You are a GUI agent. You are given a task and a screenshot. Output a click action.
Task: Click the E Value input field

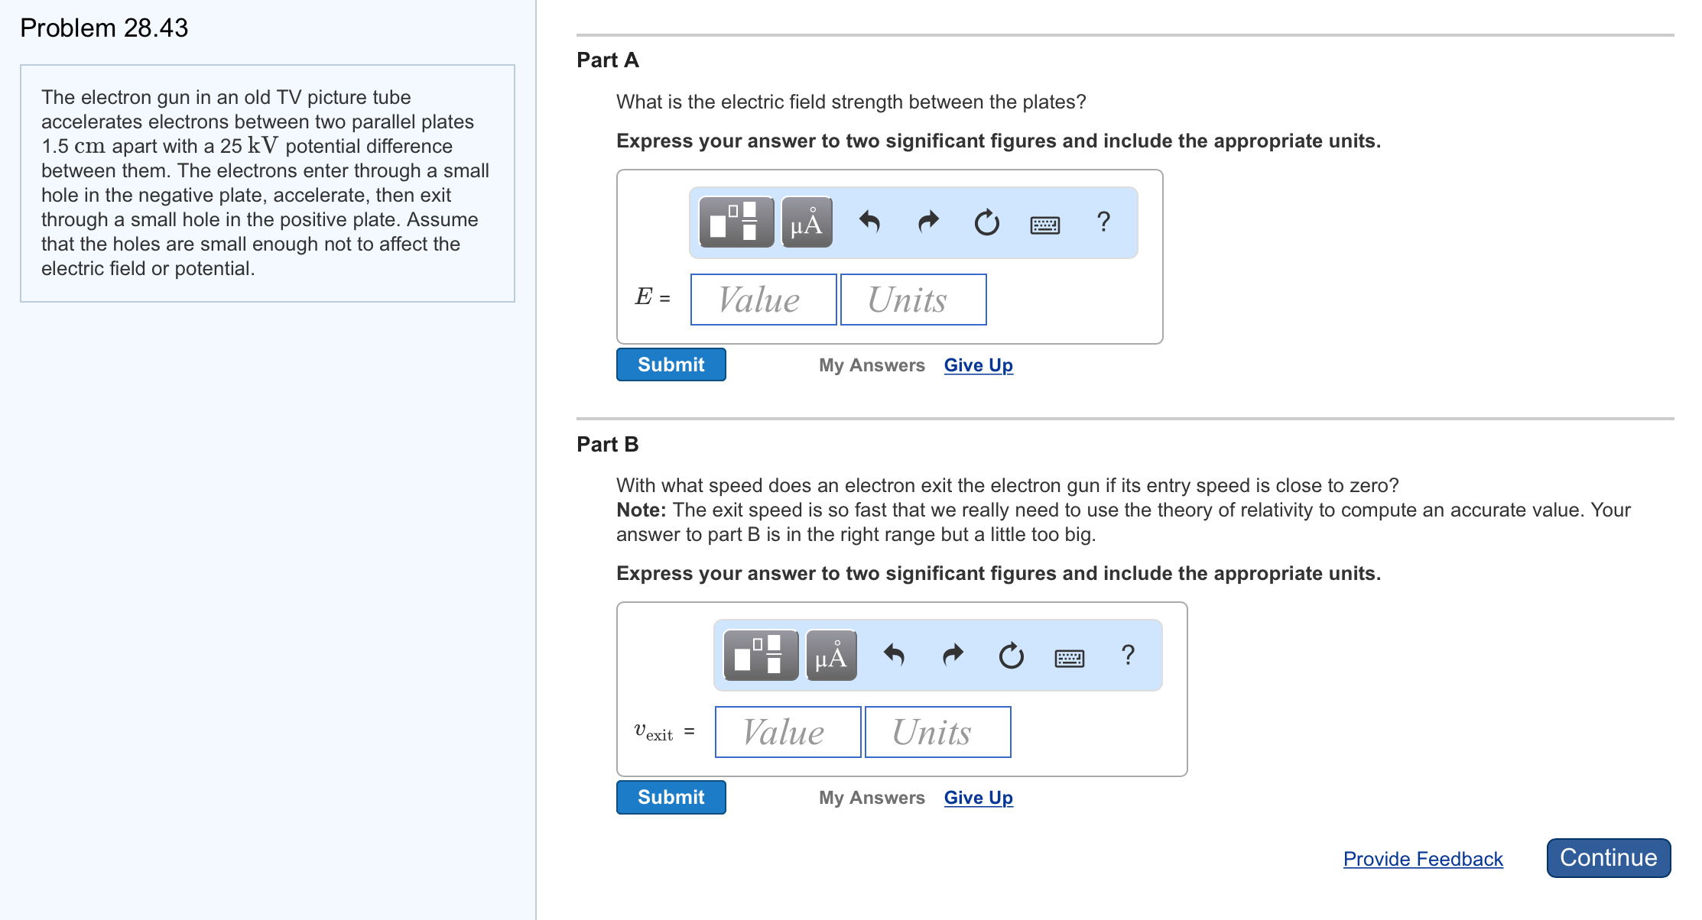[763, 300]
